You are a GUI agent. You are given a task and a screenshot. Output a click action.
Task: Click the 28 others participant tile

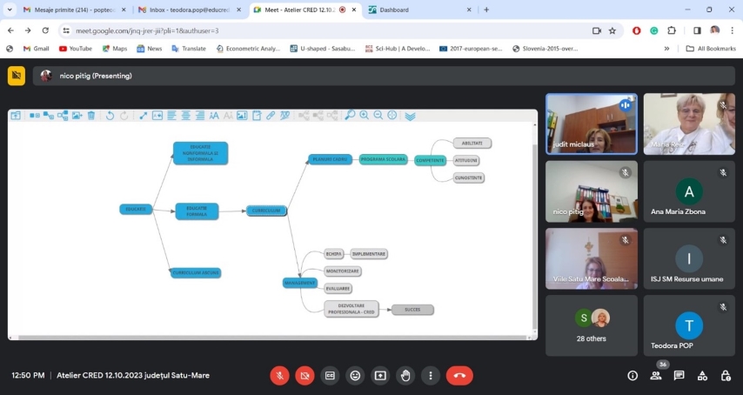[591, 325]
